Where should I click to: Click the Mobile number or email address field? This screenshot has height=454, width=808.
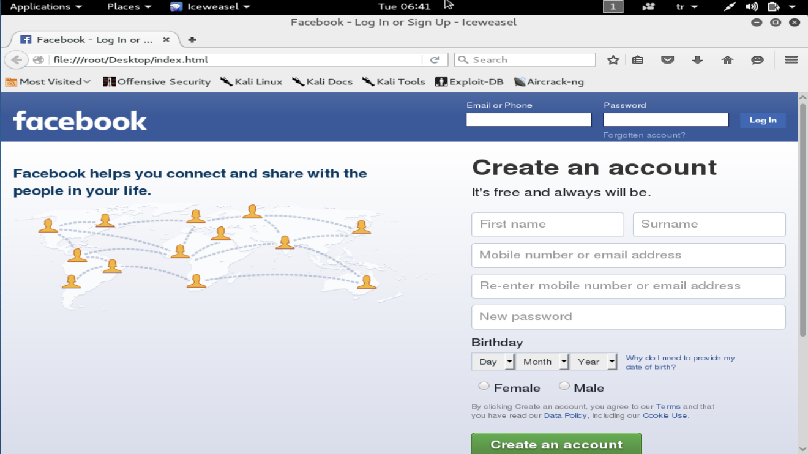629,255
